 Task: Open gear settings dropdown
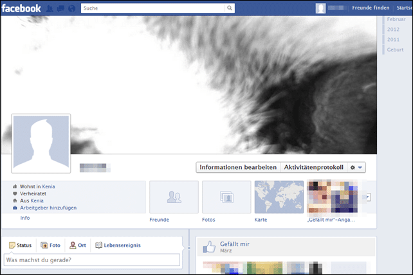tap(356, 167)
